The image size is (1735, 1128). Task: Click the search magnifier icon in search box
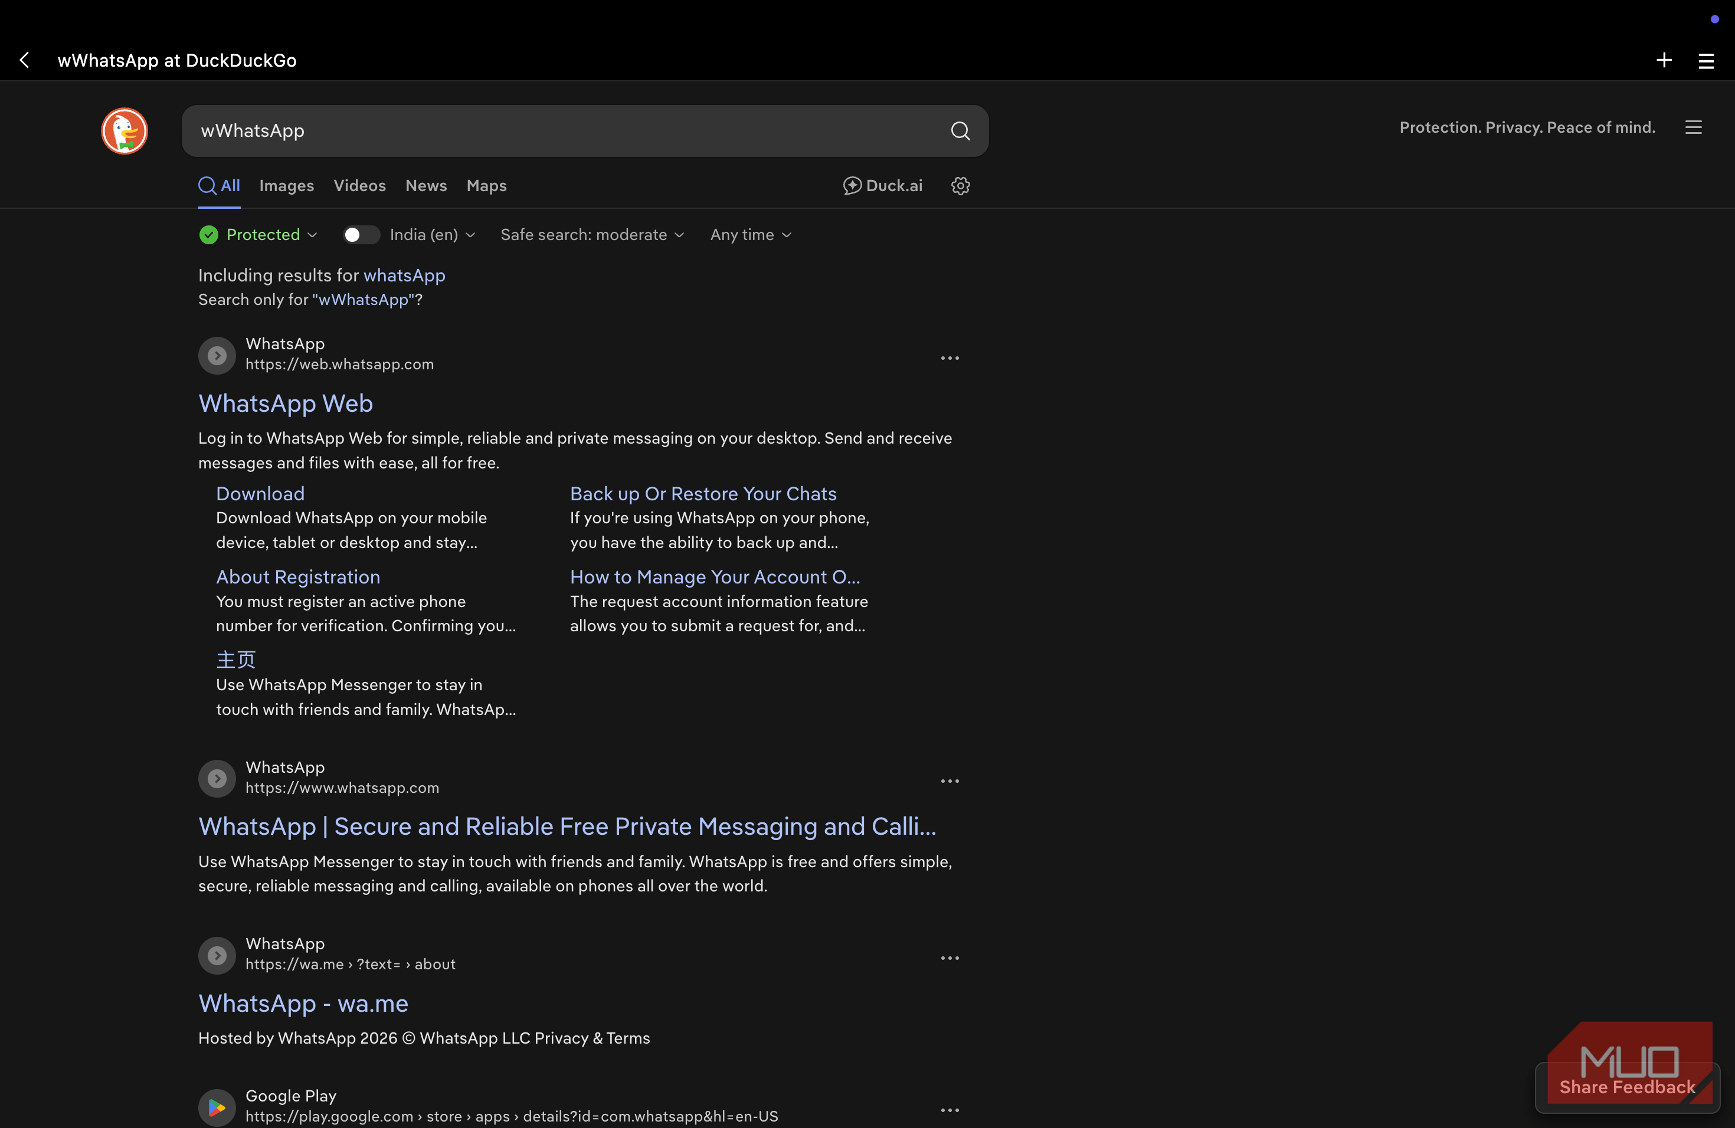(x=960, y=131)
